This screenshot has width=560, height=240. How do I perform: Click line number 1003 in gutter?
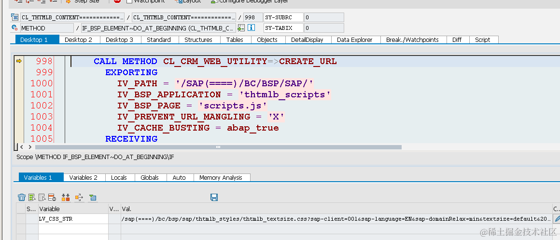(x=42, y=117)
